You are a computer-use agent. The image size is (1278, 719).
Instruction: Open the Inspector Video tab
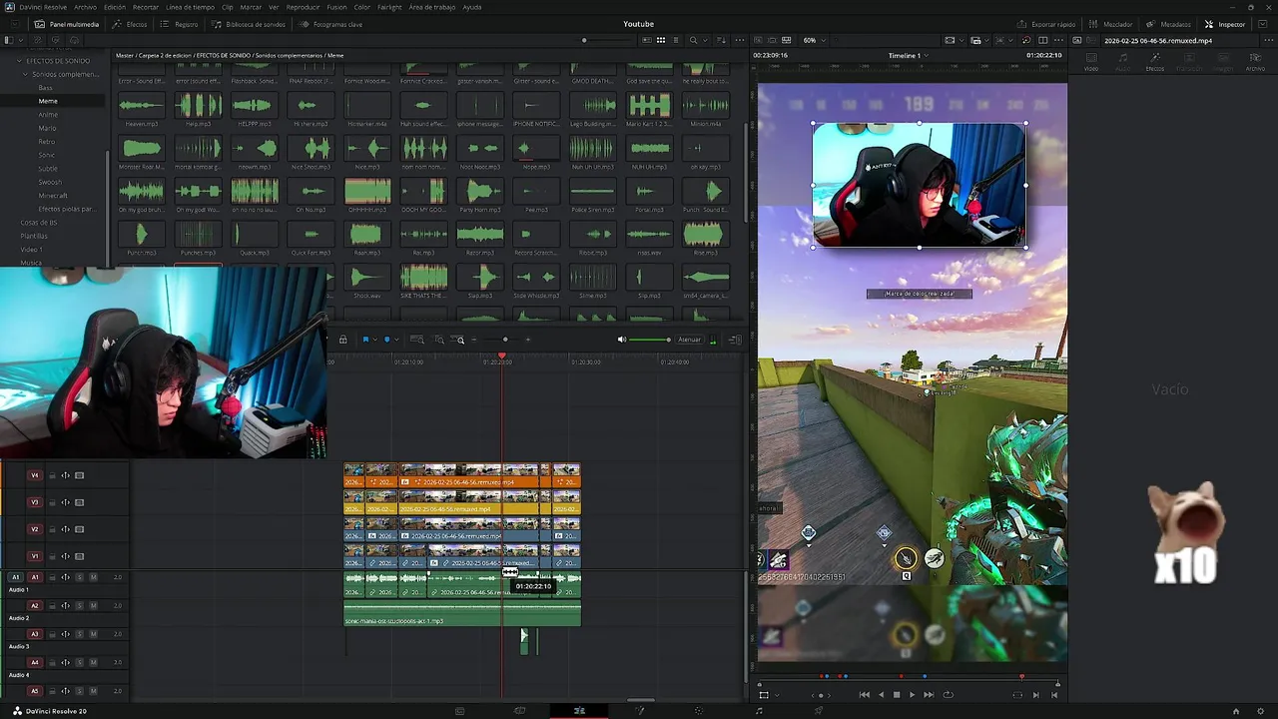pyautogui.click(x=1091, y=62)
